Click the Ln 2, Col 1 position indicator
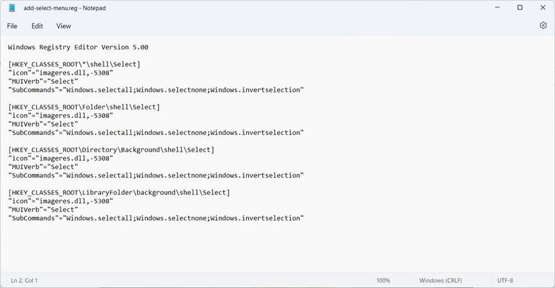555x288 pixels. (24, 280)
